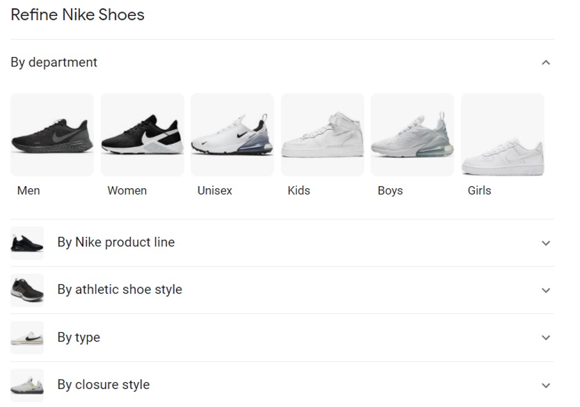Expand the By closure style chevron
The height and width of the screenshot is (407, 580).
(x=545, y=385)
